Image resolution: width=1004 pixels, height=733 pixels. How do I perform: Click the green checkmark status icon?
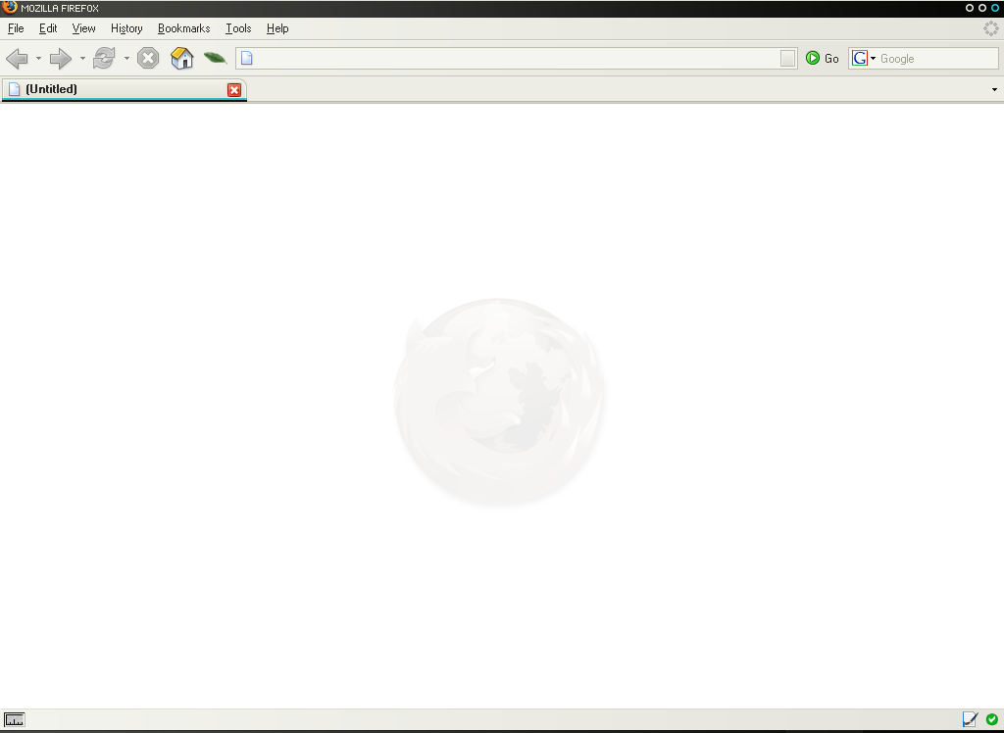coord(992,719)
